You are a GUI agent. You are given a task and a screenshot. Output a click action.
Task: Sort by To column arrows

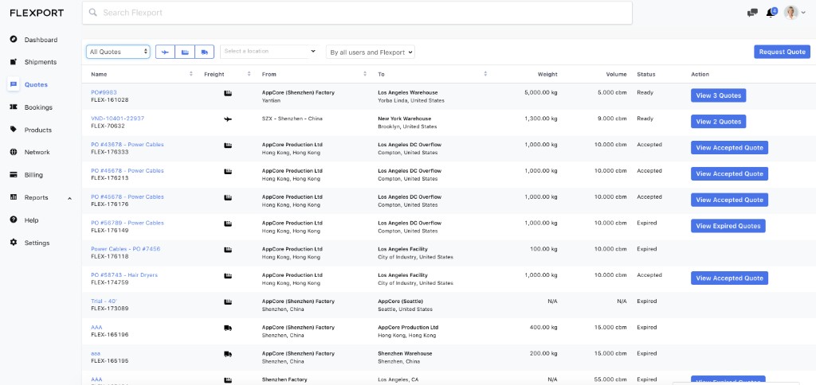(485, 74)
